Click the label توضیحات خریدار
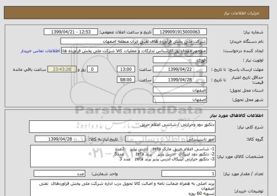This screenshot has width=277, height=196. [249, 191]
